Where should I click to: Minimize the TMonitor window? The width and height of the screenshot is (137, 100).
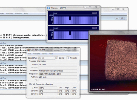pyautogui.click(x=86, y=7)
